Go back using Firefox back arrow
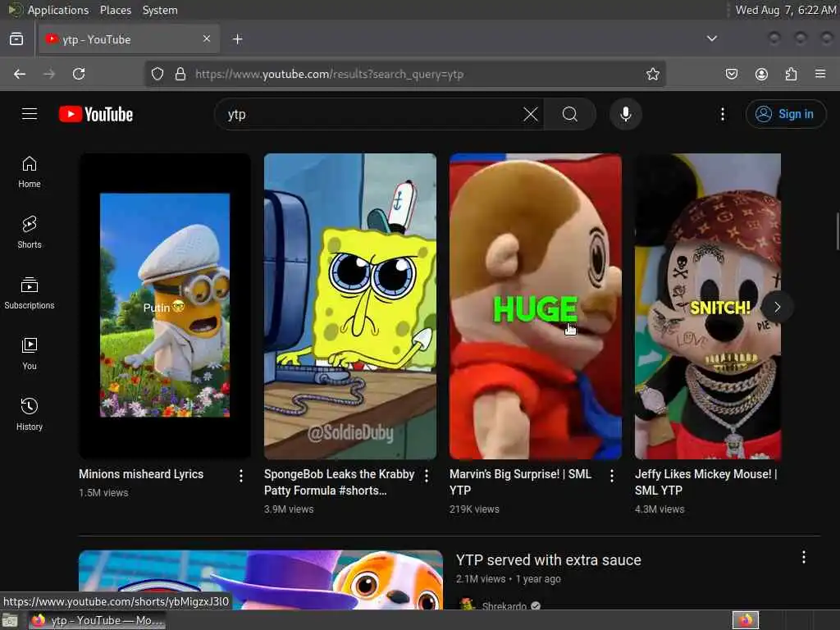This screenshot has width=840, height=630. (20, 74)
